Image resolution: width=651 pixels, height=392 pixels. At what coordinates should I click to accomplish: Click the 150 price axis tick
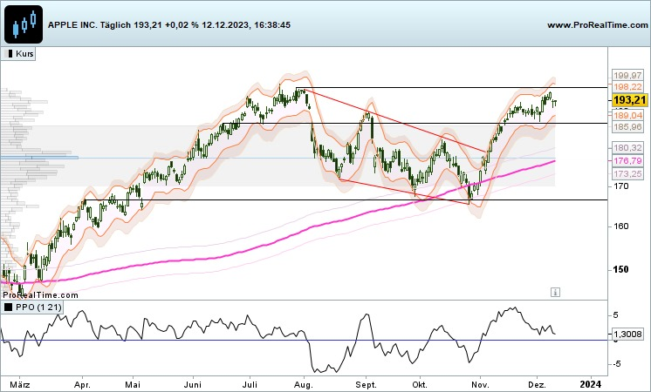point(620,269)
